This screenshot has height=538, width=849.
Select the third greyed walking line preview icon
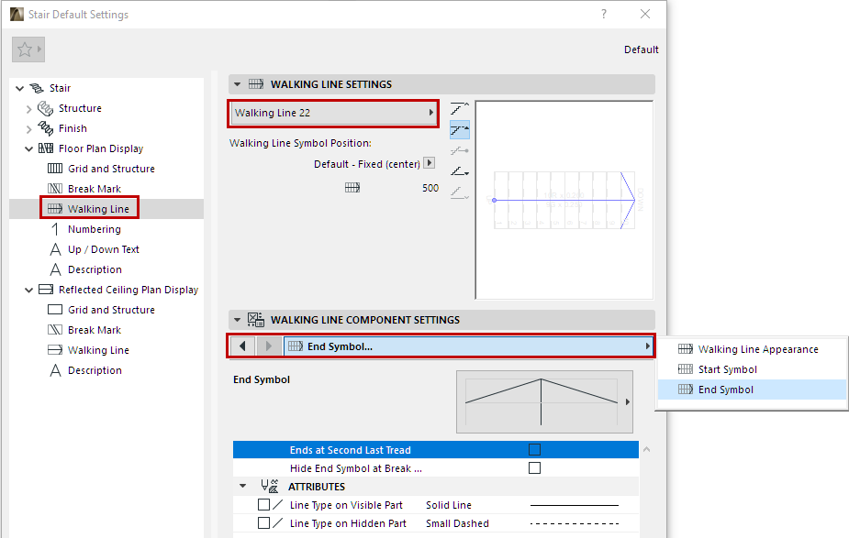460,151
